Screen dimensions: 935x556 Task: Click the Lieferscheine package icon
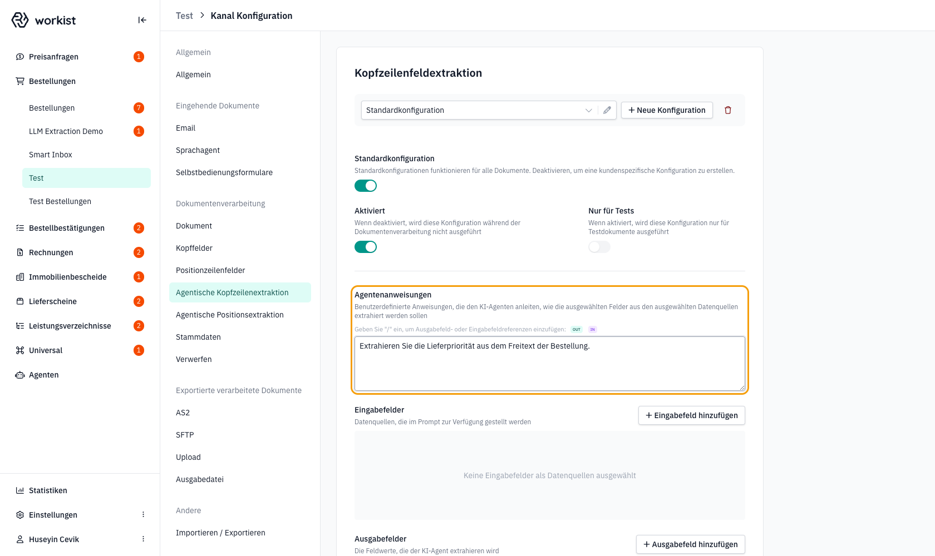pos(20,301)
